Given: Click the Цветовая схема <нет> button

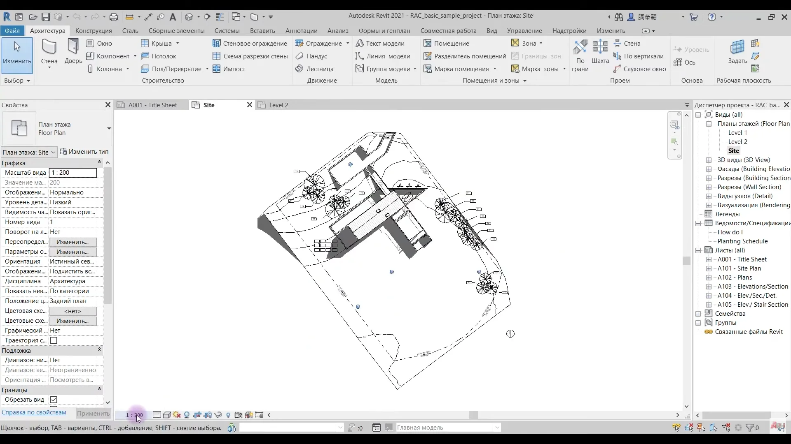Looking at the screenshot, I should point(73,311).
